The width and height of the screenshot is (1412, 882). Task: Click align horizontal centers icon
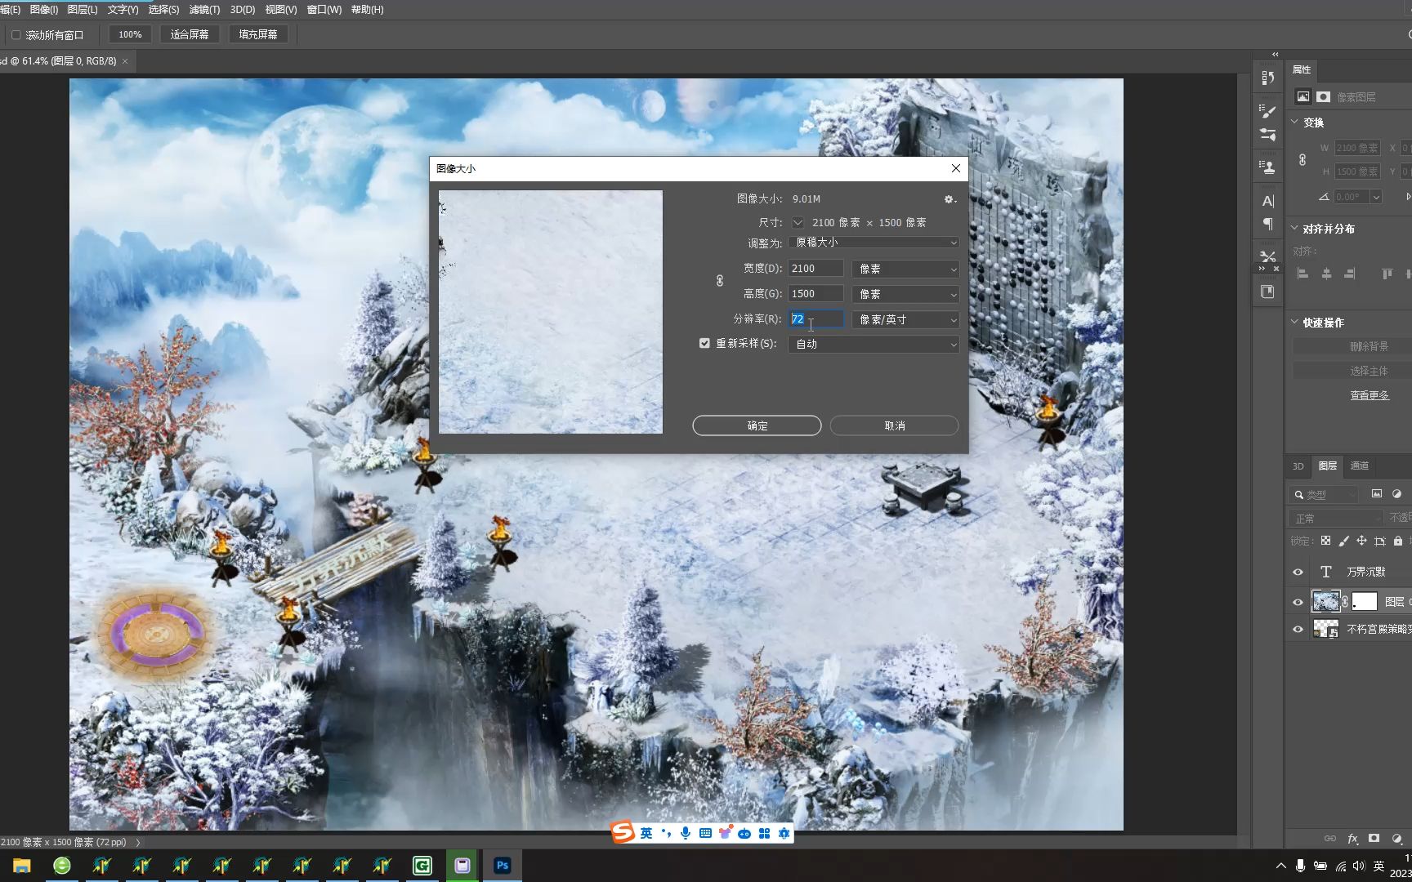(x=1326, y=274)
